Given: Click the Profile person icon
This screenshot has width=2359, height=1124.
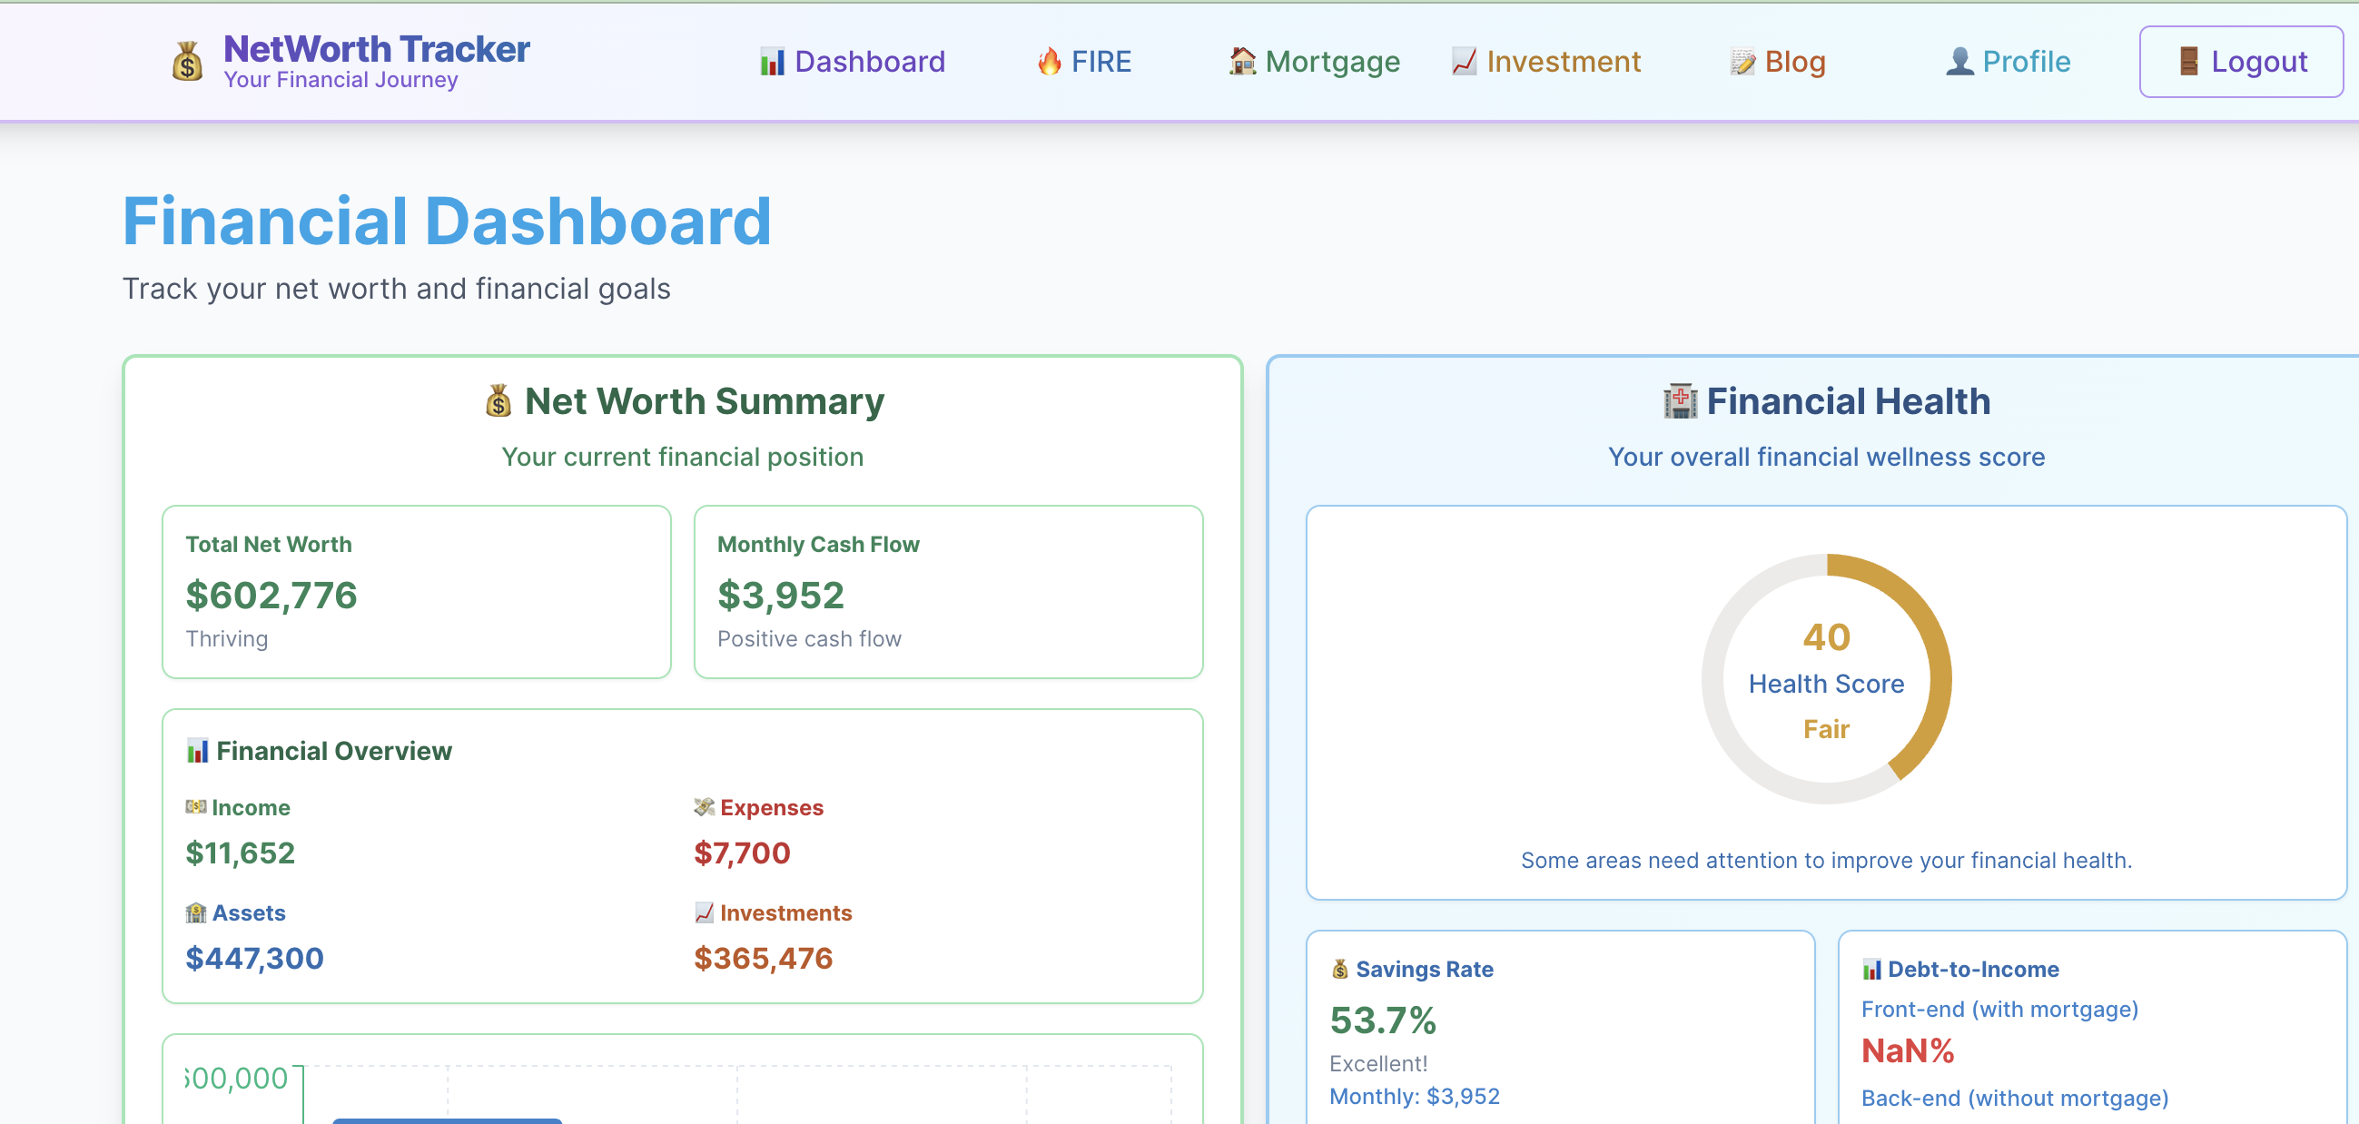Looking at the screenshot, I should pos(1959,62).
